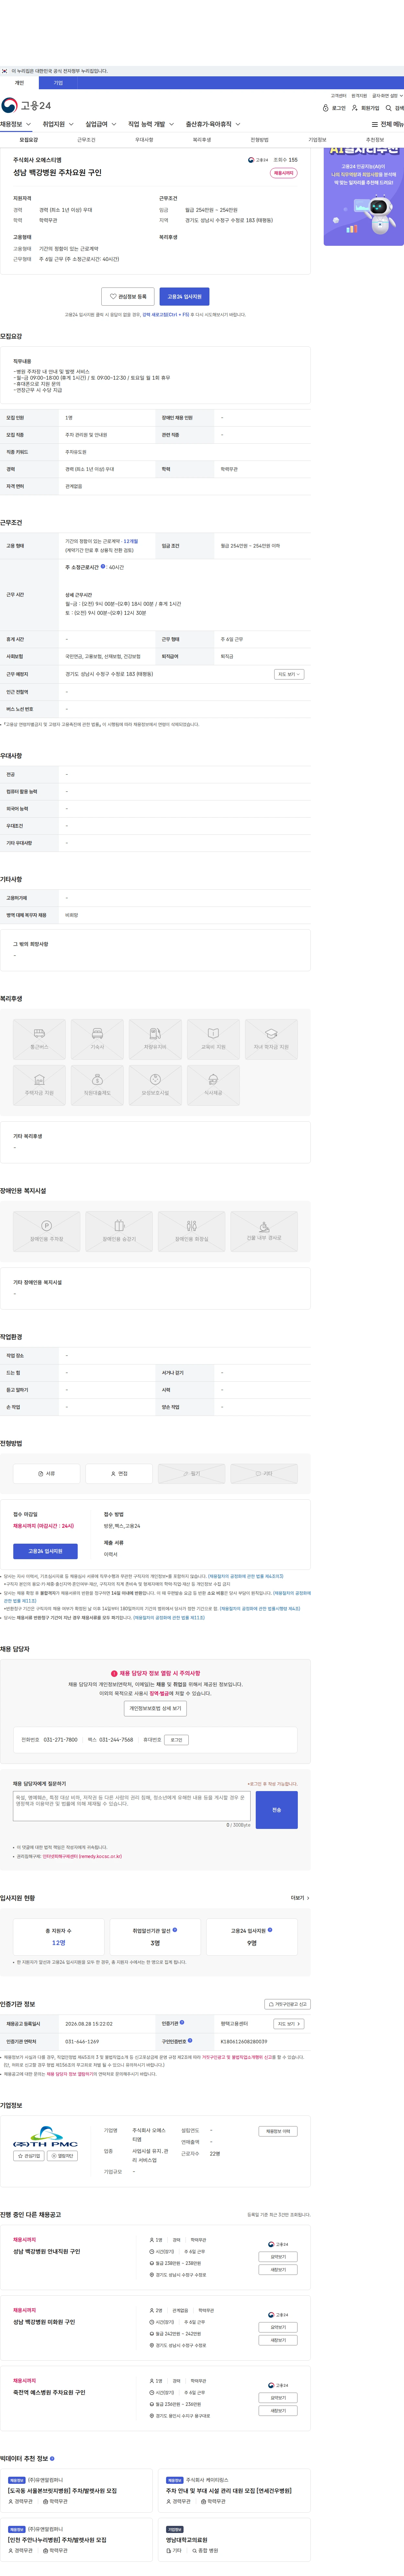Screen dimensions: 404x2576
Task: Expand 출산휴가·육아휴직 menu
Action: [213, 124]
